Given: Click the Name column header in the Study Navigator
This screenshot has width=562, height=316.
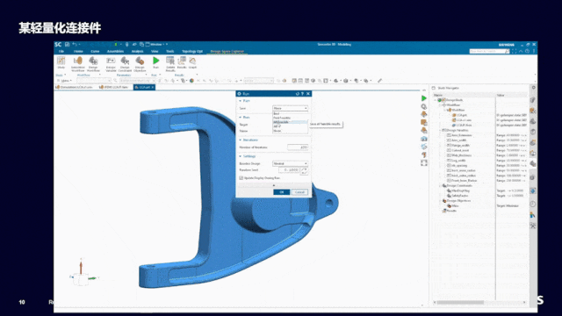Looking at the screenshot, I should pyautogui.click(x=437, y=95).
